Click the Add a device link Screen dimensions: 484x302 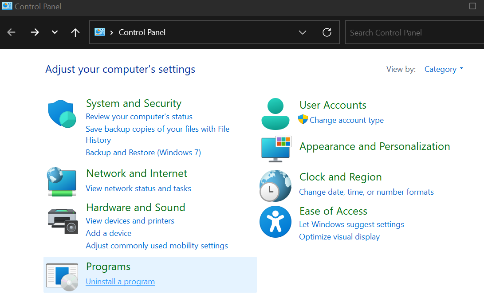(x=108, y=233)
